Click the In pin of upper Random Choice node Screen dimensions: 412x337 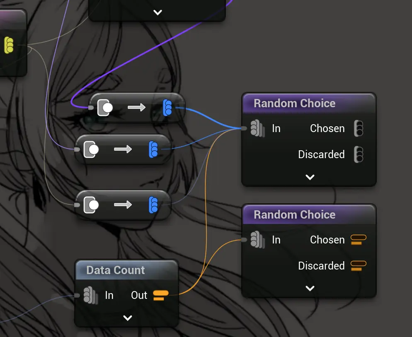(x=257, y=128)
